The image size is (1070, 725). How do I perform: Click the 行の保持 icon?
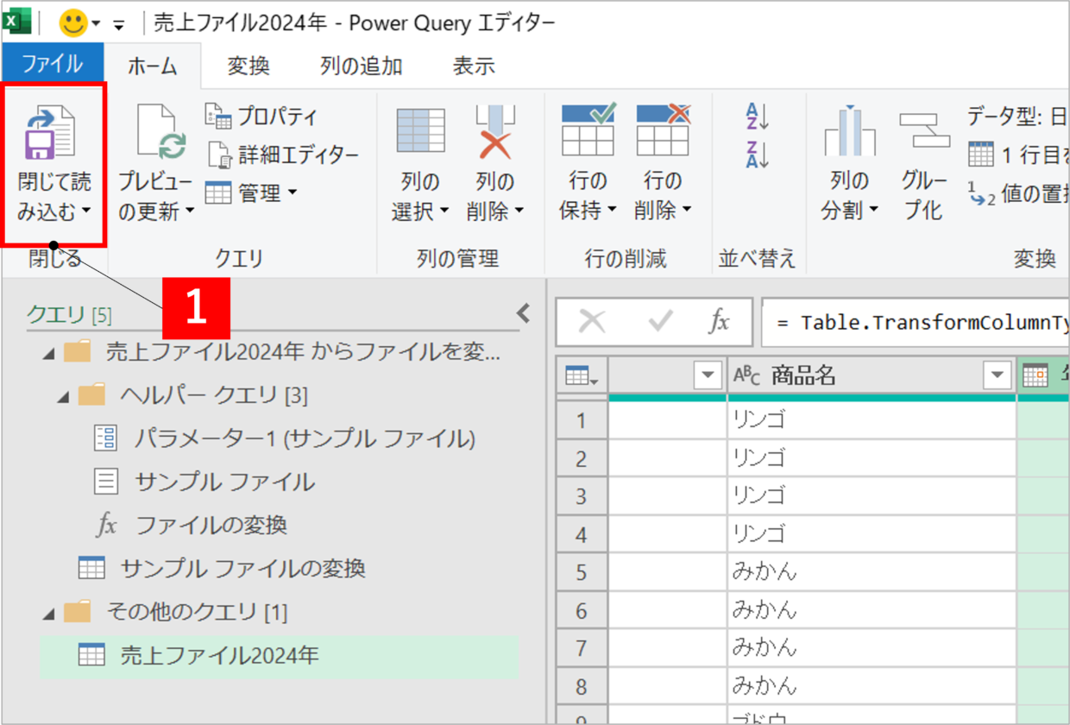588,129
